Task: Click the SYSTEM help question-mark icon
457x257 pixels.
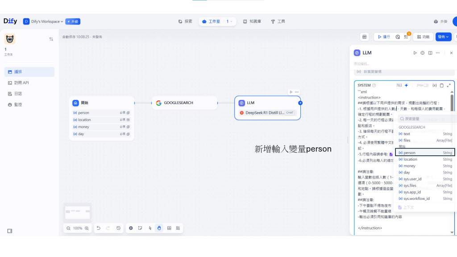Action: pos(374,85)
